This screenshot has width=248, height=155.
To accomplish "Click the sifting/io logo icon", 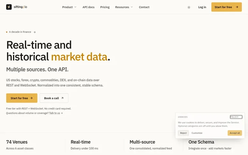I will click(x=9, y=7).
